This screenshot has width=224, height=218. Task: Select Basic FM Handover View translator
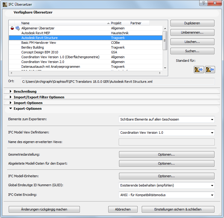tap(86, 43)
